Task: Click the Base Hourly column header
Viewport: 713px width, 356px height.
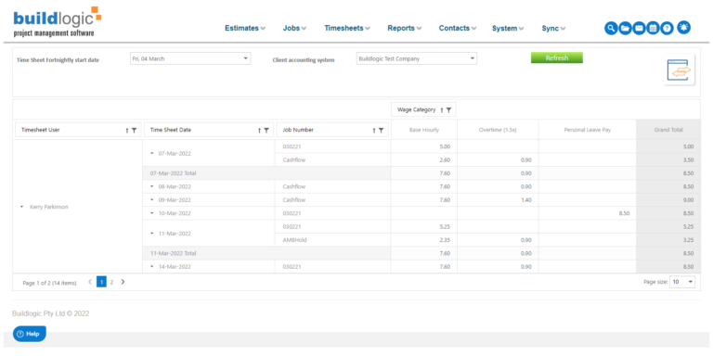Action: [x=423, y=130]
